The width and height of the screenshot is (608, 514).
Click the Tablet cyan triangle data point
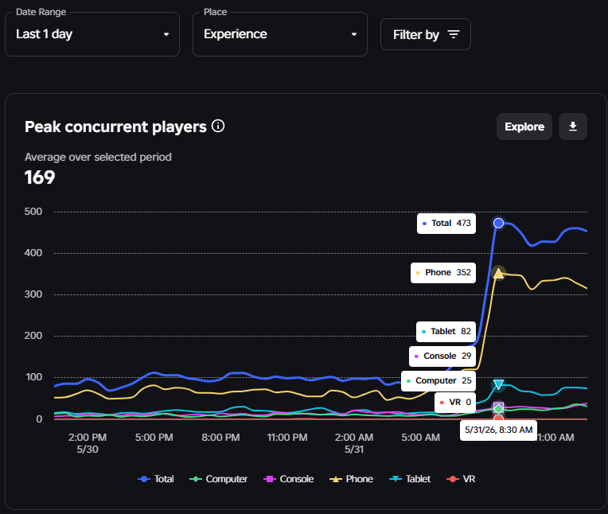[x=499, y=384]
